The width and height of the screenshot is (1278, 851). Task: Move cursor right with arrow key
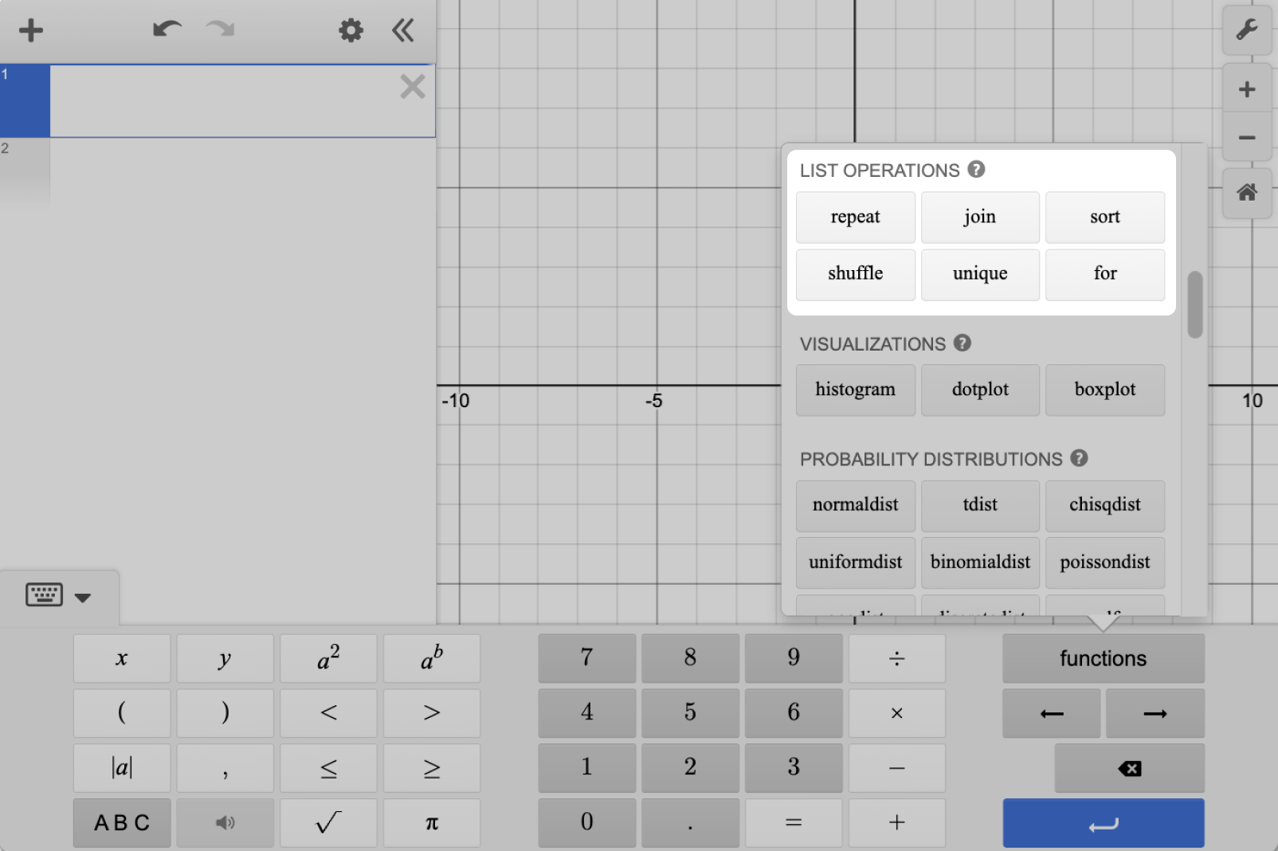[1155, 713]
